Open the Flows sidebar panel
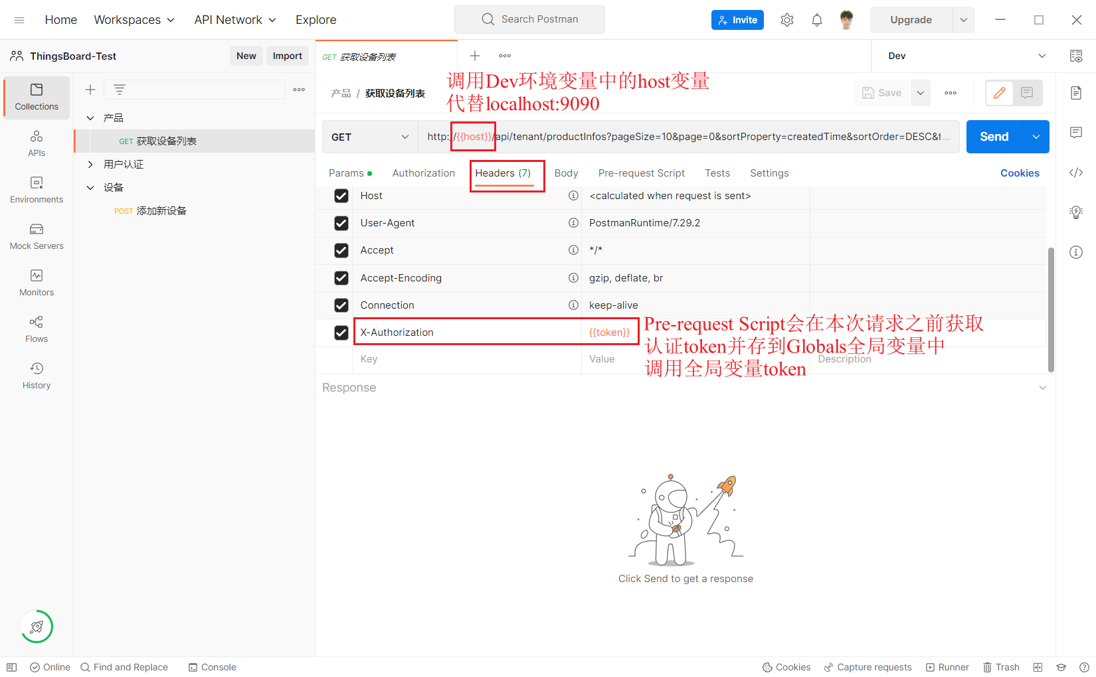 37,329
